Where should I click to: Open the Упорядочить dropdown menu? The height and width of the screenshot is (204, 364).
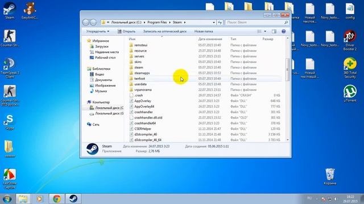[97, 31]
